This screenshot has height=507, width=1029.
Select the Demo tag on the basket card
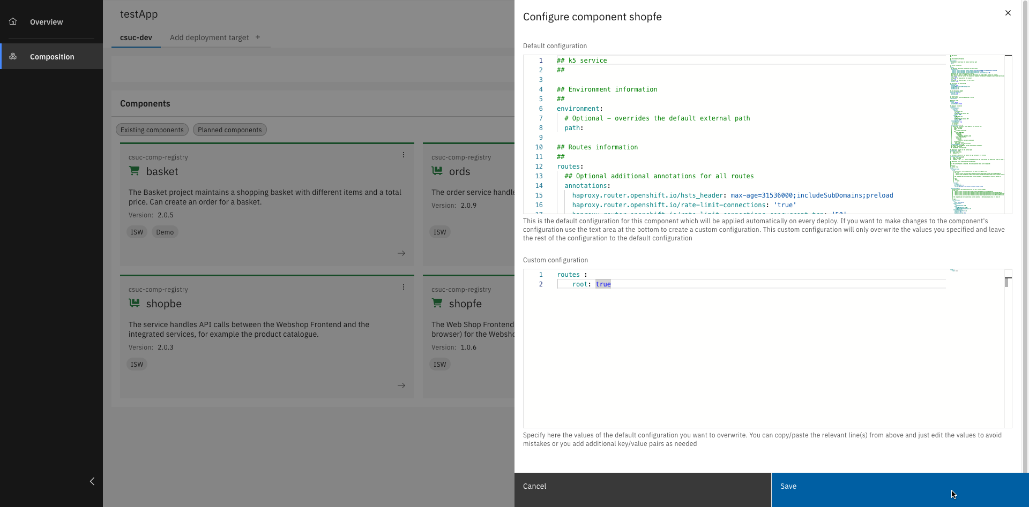click(x=165, y=232)
